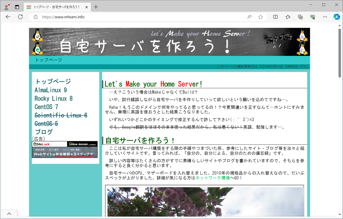Add page to favorites star icon
The image size is (343, 219).
[x=260, y=17]
